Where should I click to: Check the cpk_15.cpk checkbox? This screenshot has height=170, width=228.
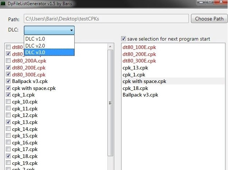pyautogui.click(x=8, y=136)
